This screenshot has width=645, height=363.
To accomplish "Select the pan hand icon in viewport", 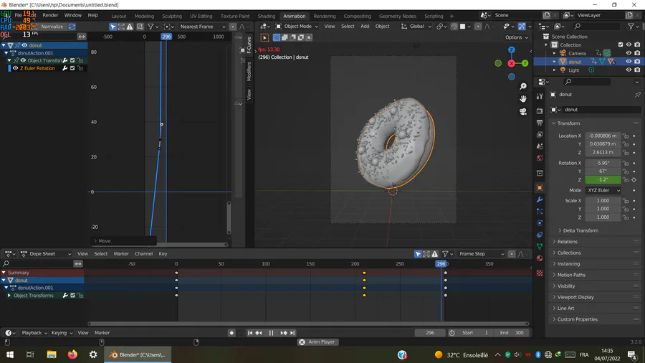I will [x=523, y=98].
